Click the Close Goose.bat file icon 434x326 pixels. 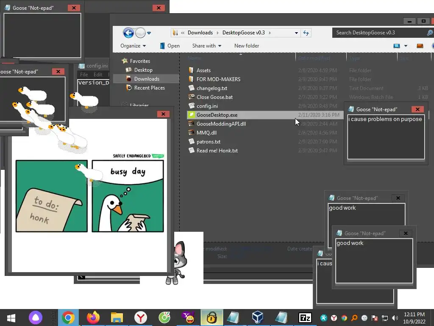(191, 97)
